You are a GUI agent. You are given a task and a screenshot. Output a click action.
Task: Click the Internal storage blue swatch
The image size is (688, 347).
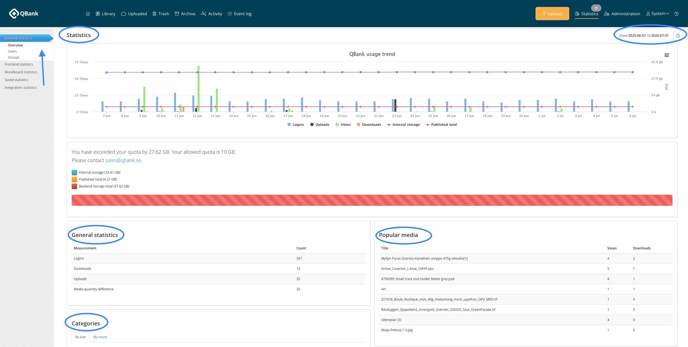coord(74,173)
